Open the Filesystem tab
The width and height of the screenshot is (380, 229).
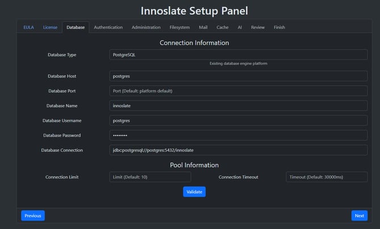[180, 27]
